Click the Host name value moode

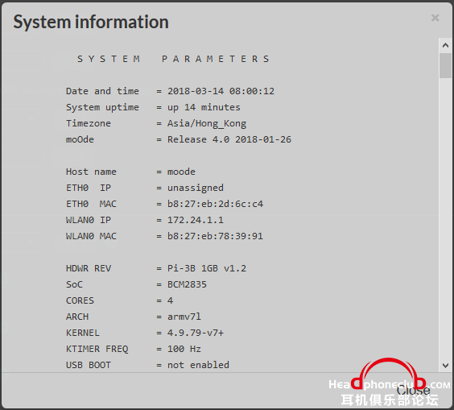(x=181, y=172)
